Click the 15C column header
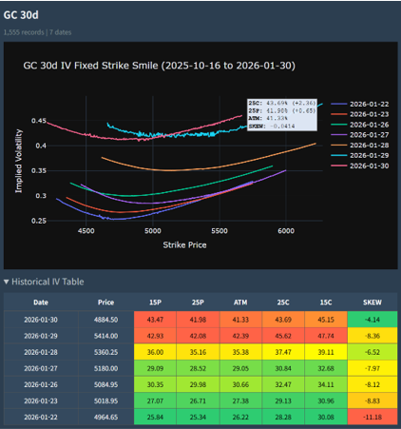 pyautogui.click(x=326, y=302)
